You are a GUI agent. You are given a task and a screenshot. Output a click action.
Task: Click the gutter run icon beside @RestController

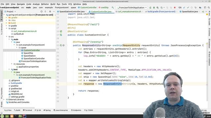(61, 31)
